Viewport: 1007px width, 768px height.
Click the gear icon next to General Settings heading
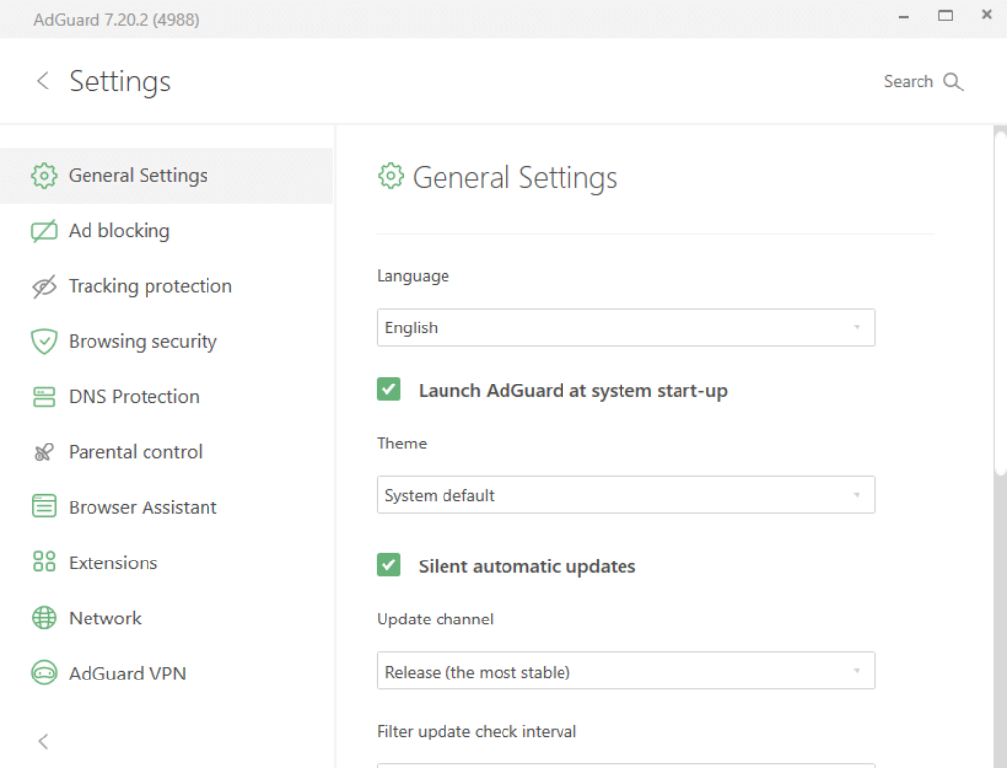click(390, 176)
